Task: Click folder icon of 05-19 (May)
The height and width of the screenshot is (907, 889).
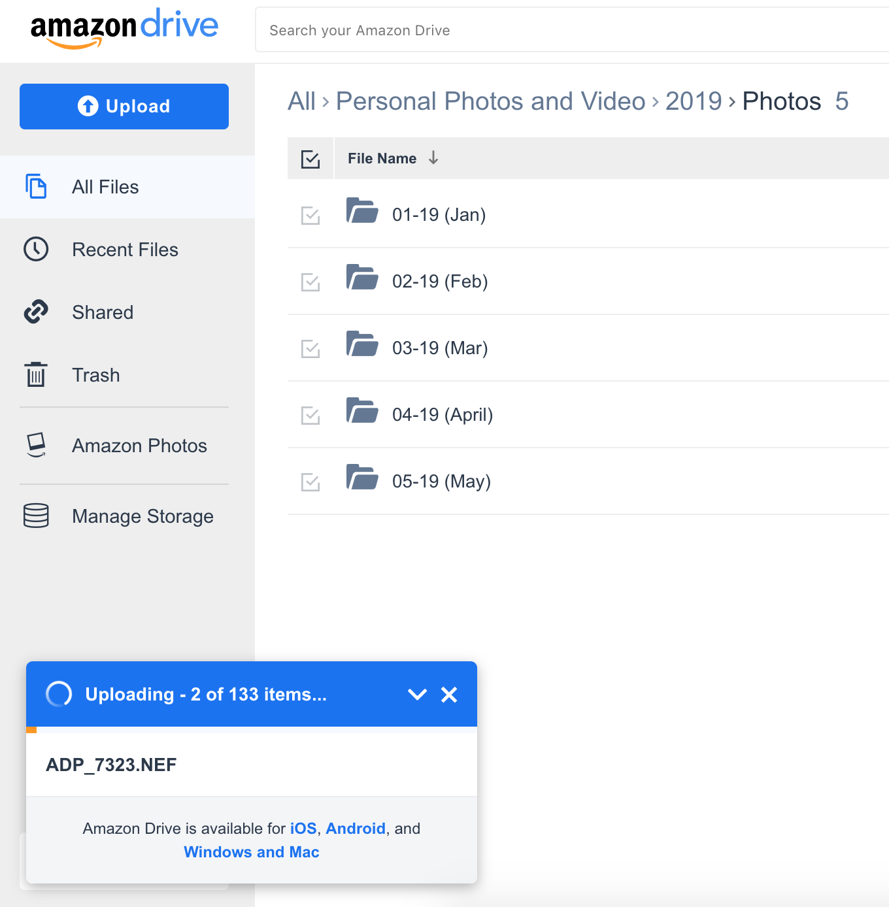Action: 362,477
